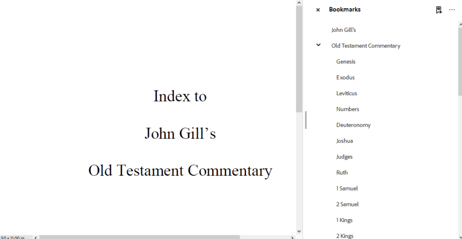462x239 pixels.
Task: Collapse the Old Testament Commentary bookmark
Action: click(318, 45)
